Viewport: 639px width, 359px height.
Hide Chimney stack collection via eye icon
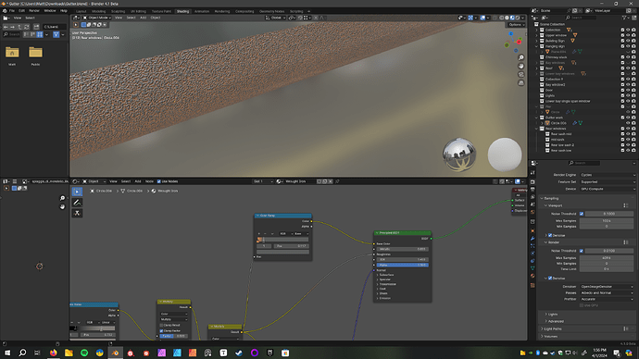tap(628, 57)
